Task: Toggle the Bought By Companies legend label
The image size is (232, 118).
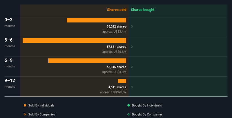Action: click(147, 114)
